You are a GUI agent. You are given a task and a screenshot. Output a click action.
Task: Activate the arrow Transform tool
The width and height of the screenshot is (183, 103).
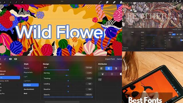[22, 2]
